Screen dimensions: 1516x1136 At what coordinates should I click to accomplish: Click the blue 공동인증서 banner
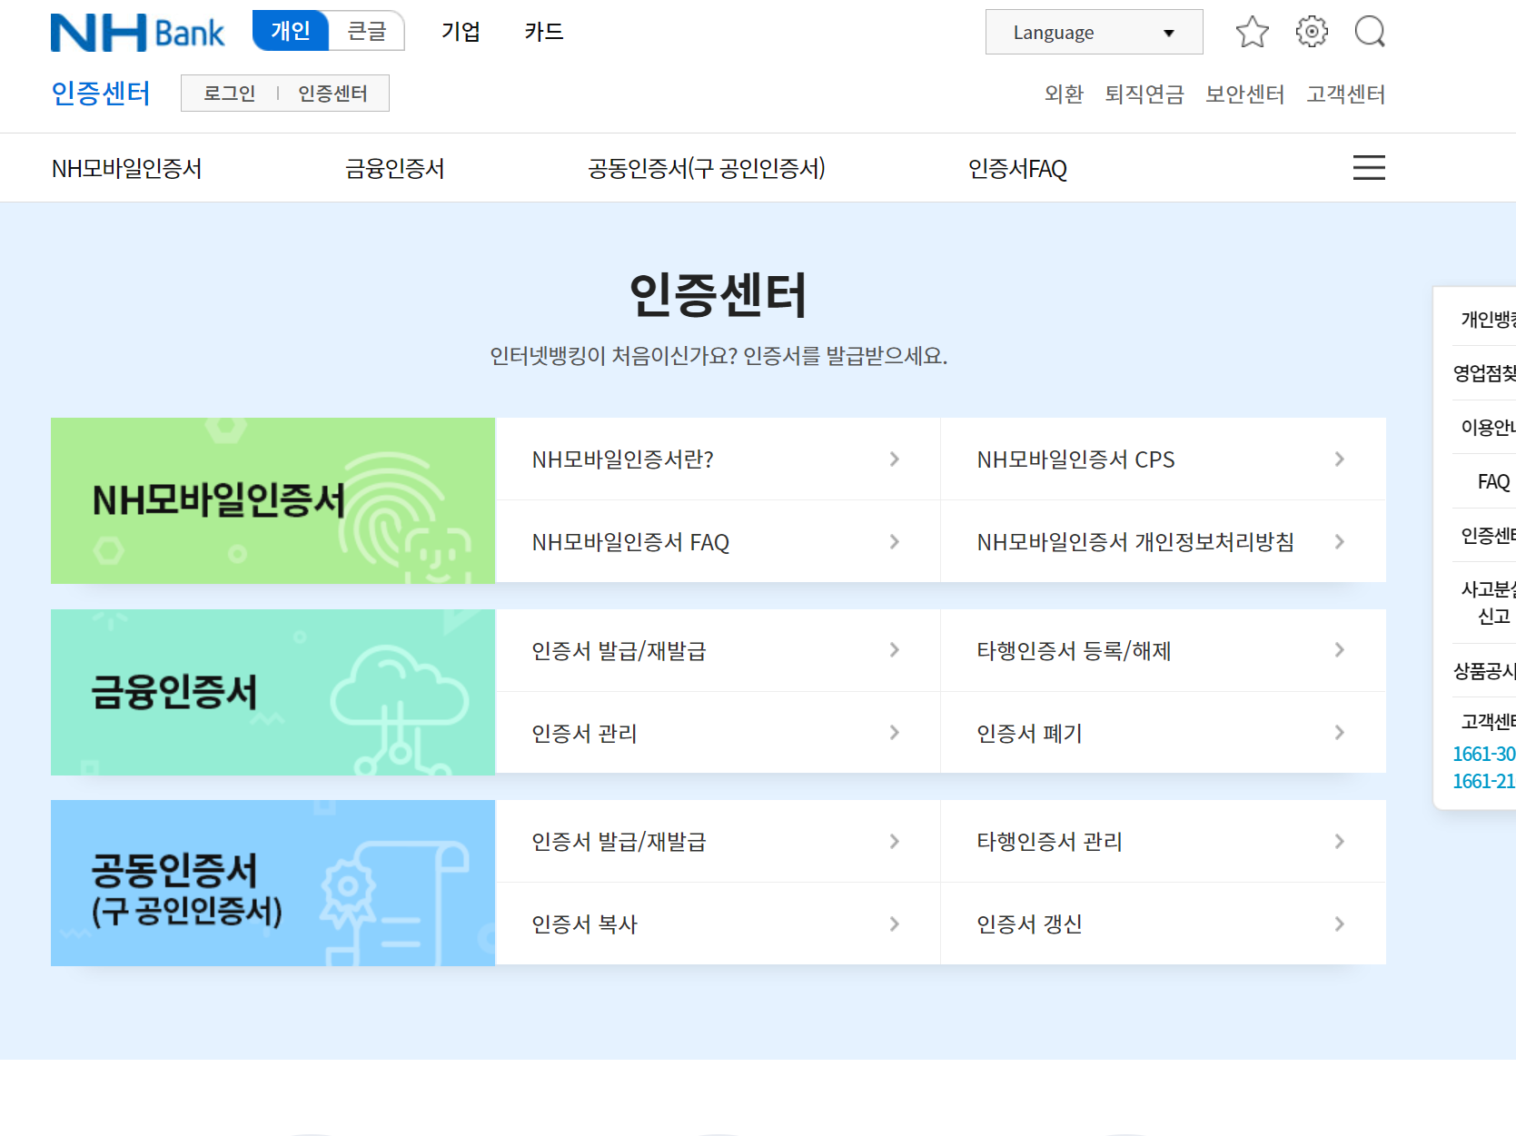pyautogui.click(x=272, y=883)
